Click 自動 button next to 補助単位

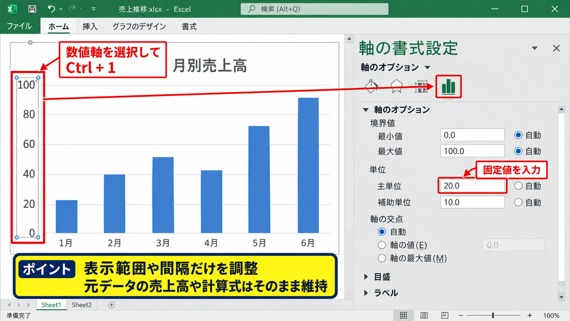coord(518,202)
